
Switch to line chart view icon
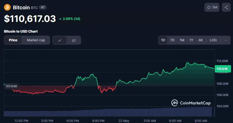60,40
